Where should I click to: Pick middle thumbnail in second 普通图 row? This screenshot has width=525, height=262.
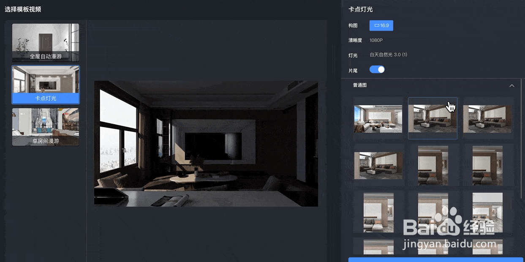click(x=433, y=166)
